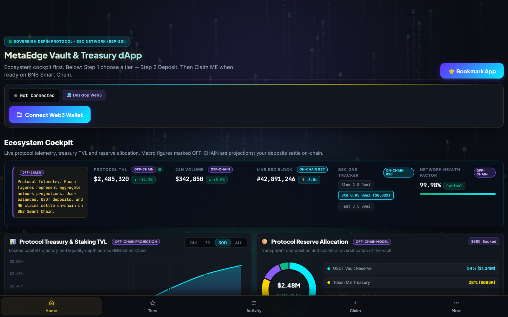Select the Fast 3.5 Gwei gas option
Screen dimensions: 508x317
(x=356, y=206)
